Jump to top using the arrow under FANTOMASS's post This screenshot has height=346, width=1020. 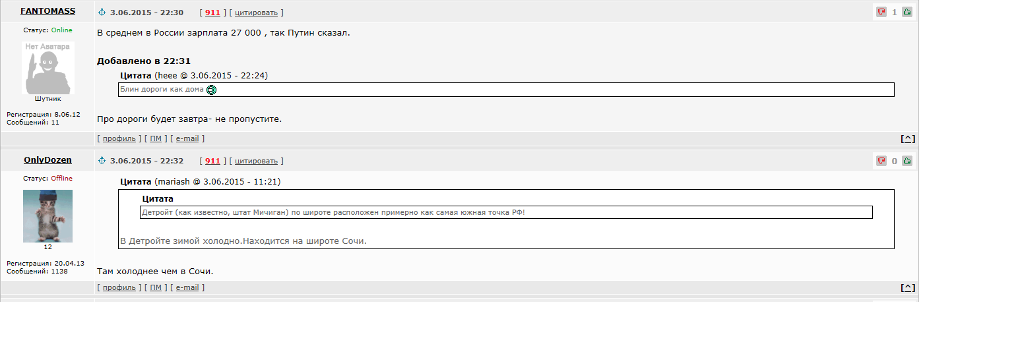908,138
